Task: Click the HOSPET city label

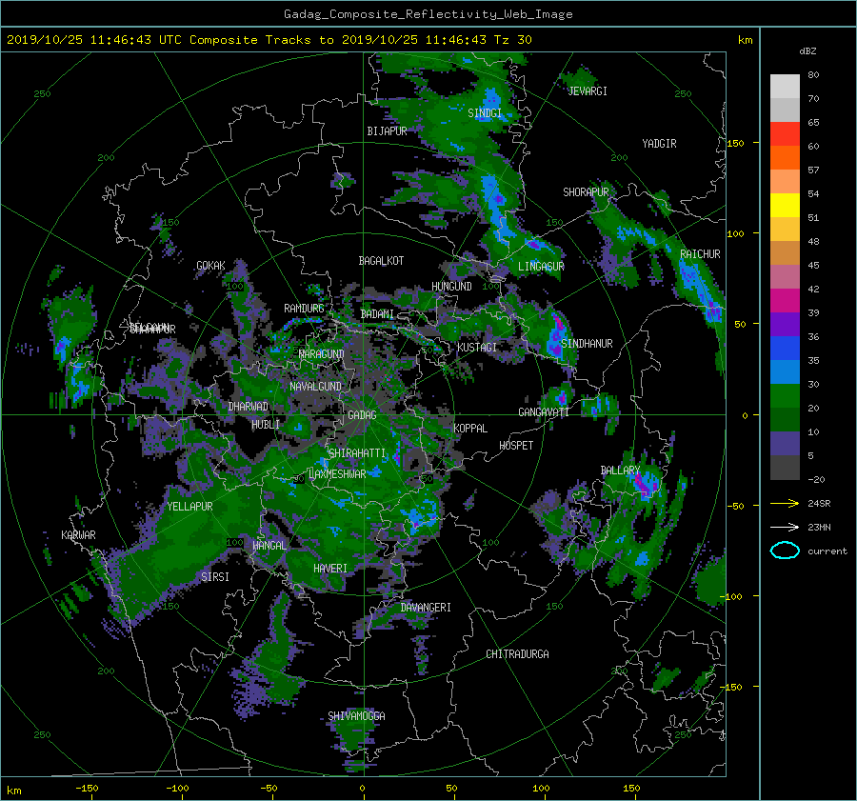Action: click(516, 446)
